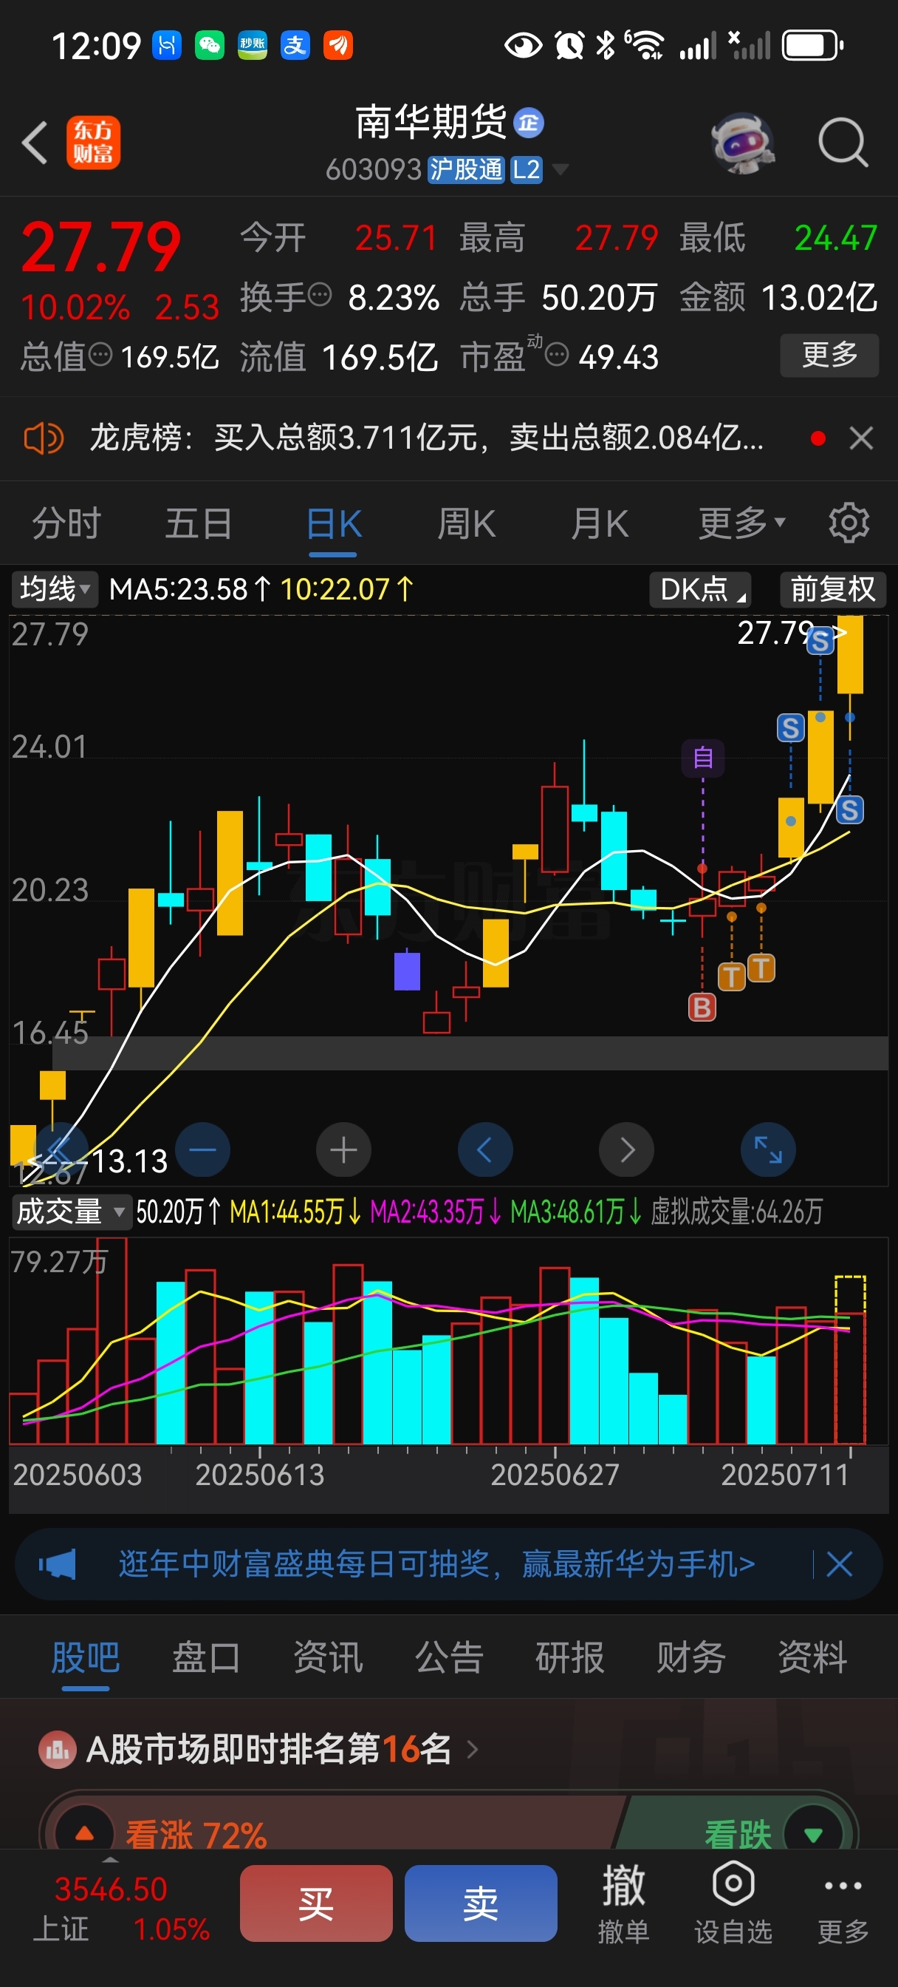Shift the chart left with the blue arrow
This screenshot has width=898, height=1987.
(x=485, y=1150)
